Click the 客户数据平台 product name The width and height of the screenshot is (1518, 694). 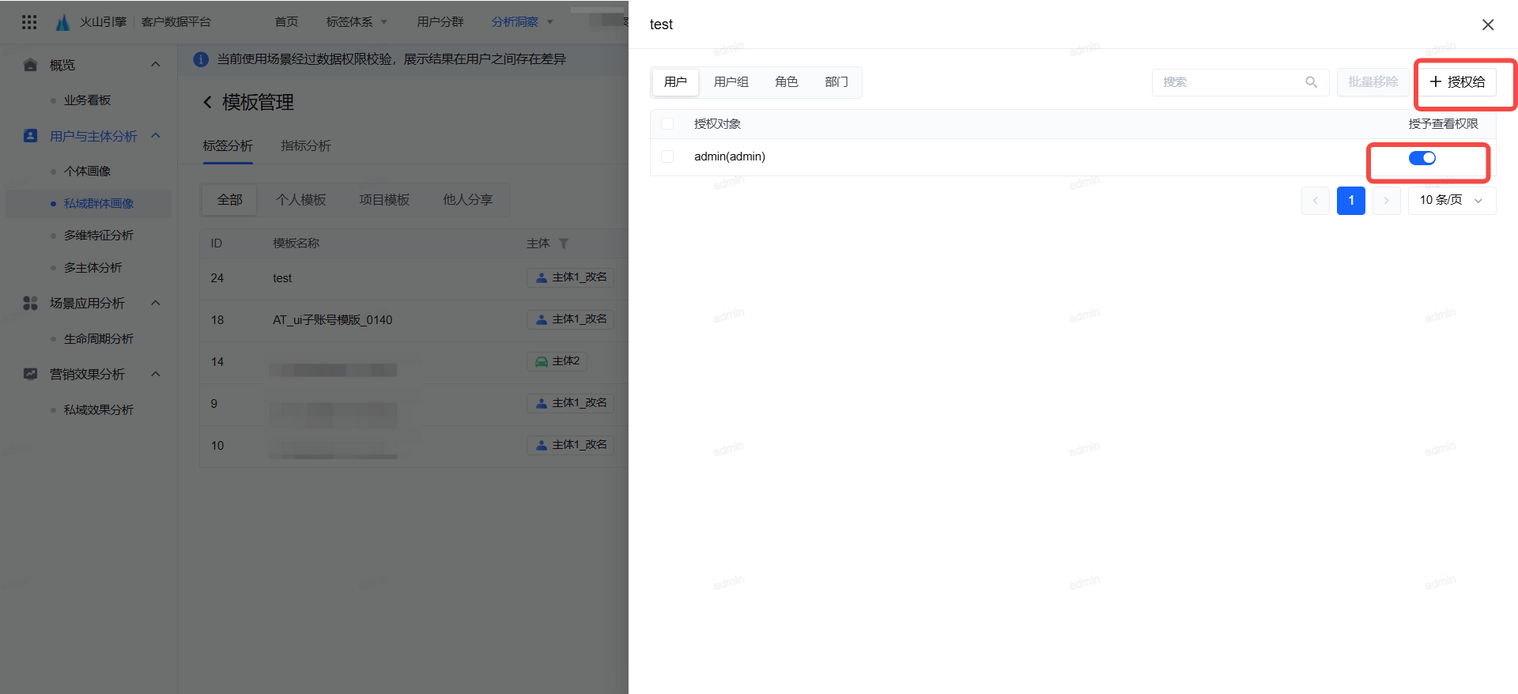point(176,22)
